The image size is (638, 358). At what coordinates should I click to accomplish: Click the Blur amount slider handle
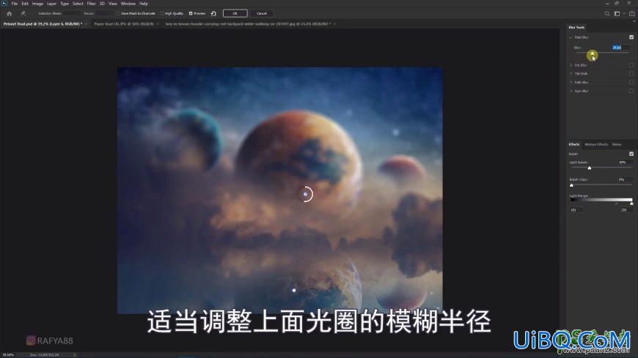[593, 53]
